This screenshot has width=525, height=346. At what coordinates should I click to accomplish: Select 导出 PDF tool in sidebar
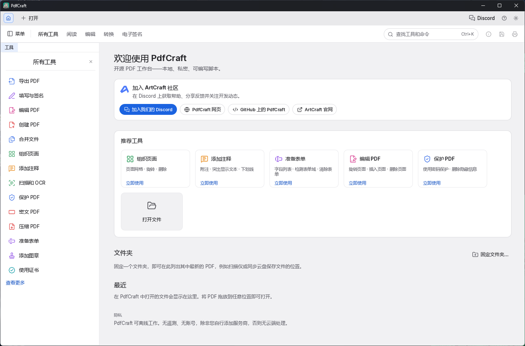coord(50,81)
